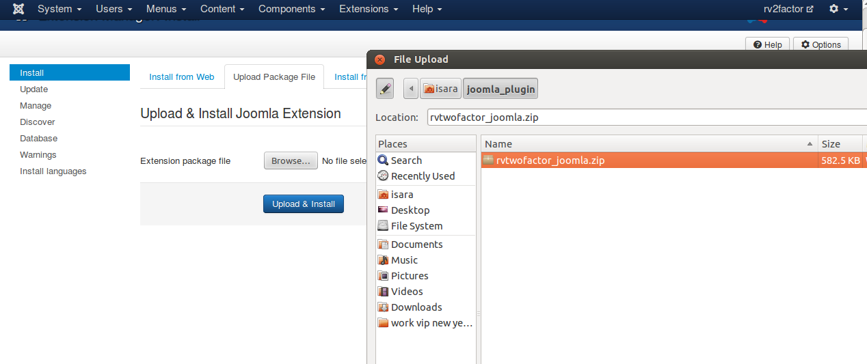
Task: Select Warnings in the sidebar
Action: (38, 154)
